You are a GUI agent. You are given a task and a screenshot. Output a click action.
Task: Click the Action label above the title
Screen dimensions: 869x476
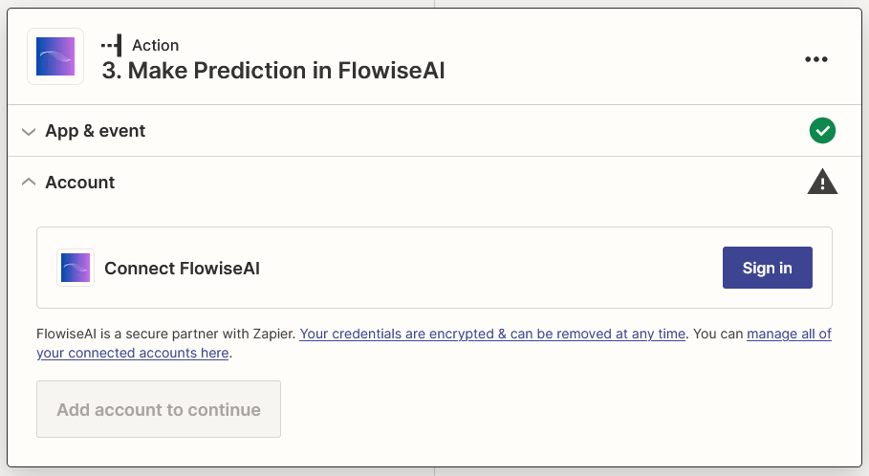(x=155, y=45)
